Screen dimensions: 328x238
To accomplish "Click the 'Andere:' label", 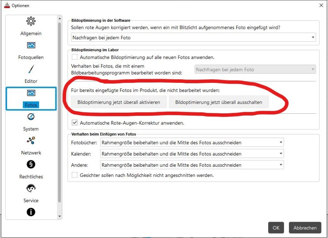I will [x=79, y=165].
